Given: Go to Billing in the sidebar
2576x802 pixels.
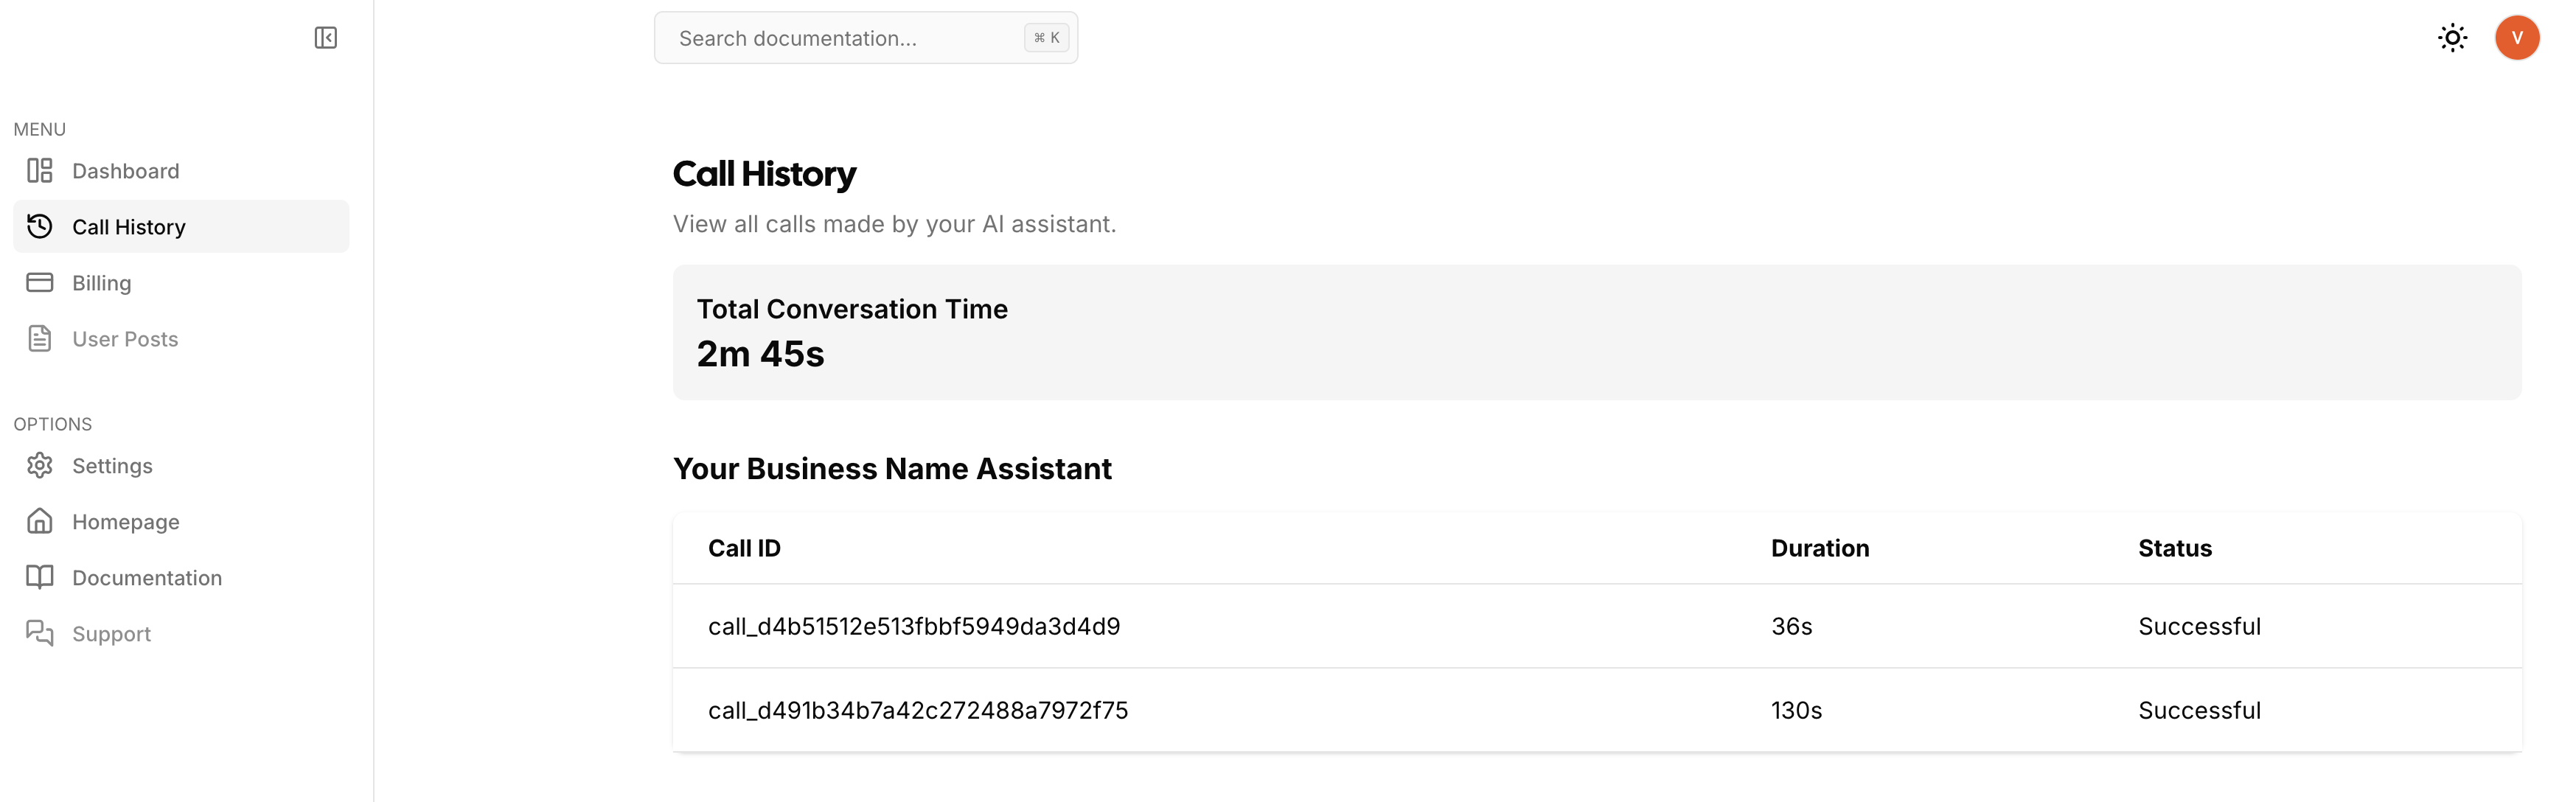Looking at the screenshot, I should (181, 283).
